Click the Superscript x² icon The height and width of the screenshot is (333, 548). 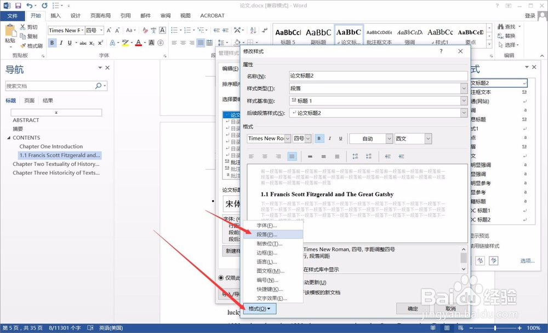(100, 43)
